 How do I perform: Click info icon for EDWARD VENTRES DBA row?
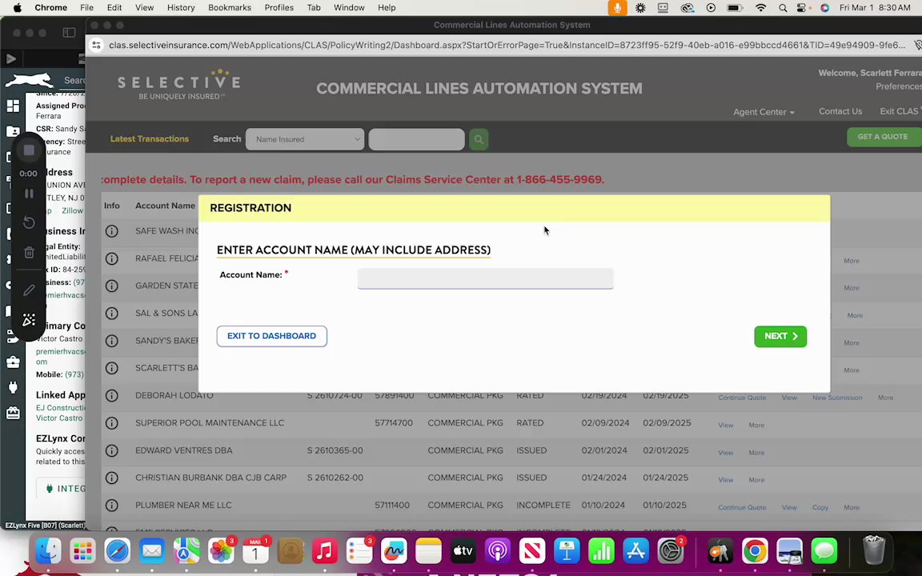[x=112, y=451]
